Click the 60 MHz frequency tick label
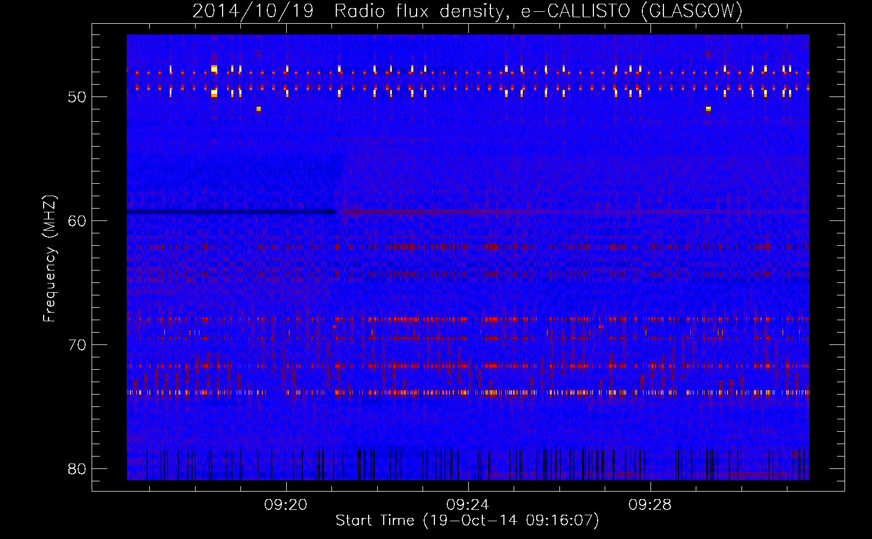Image resolution: width=872 pixels, height=539 pixels. point(77,221)
